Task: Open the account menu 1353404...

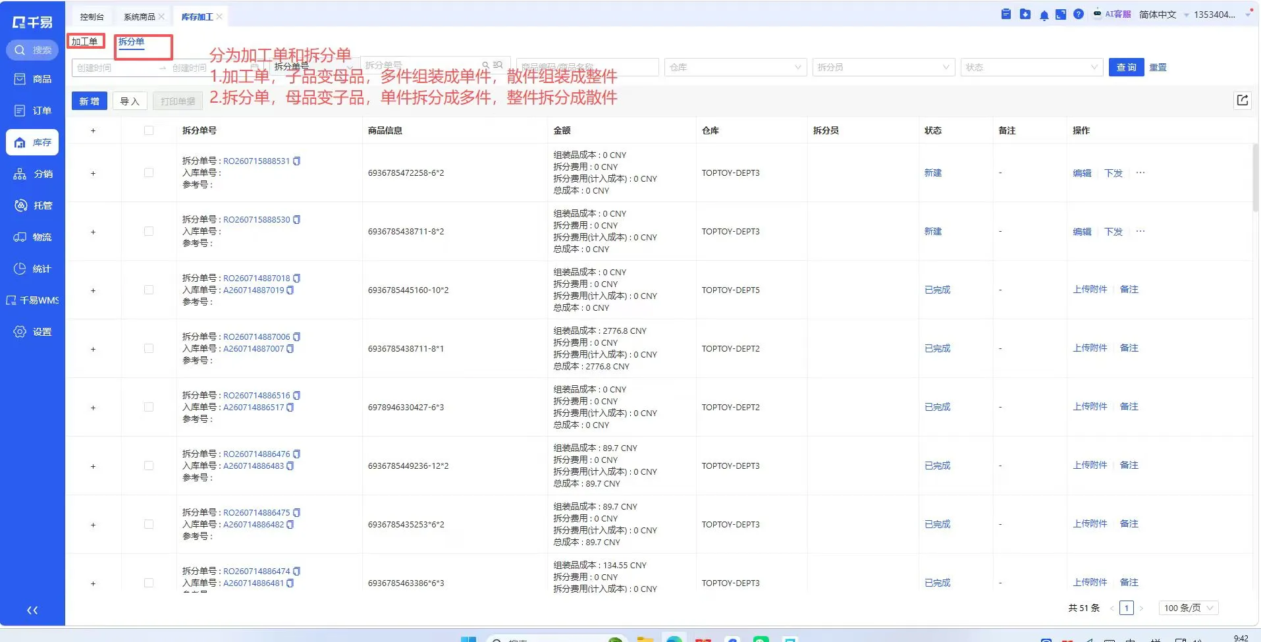Action: tap(1214, 14)
